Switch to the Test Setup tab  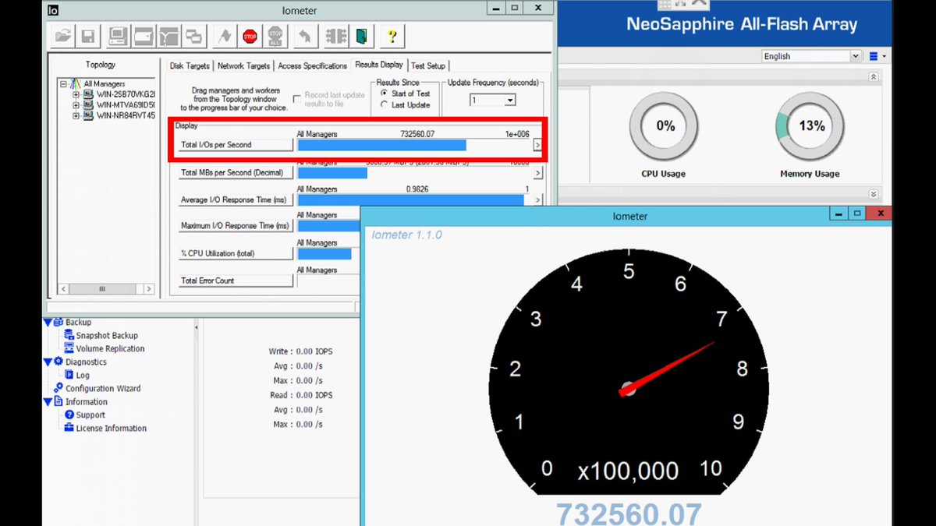428,65
